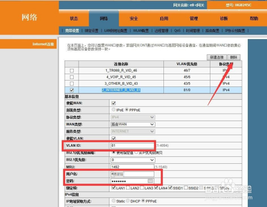The width and height of the screenshot is (267, 207).
Task: Select the 使用指定值 radio button
Action: (113, 153)
